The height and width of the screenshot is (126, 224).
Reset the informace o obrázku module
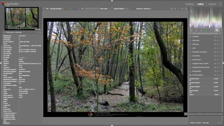pos(38,32)
